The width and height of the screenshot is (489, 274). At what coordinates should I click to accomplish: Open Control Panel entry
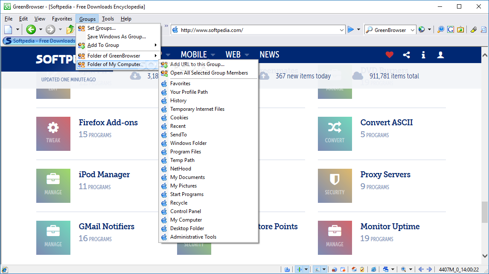[208, 211]
